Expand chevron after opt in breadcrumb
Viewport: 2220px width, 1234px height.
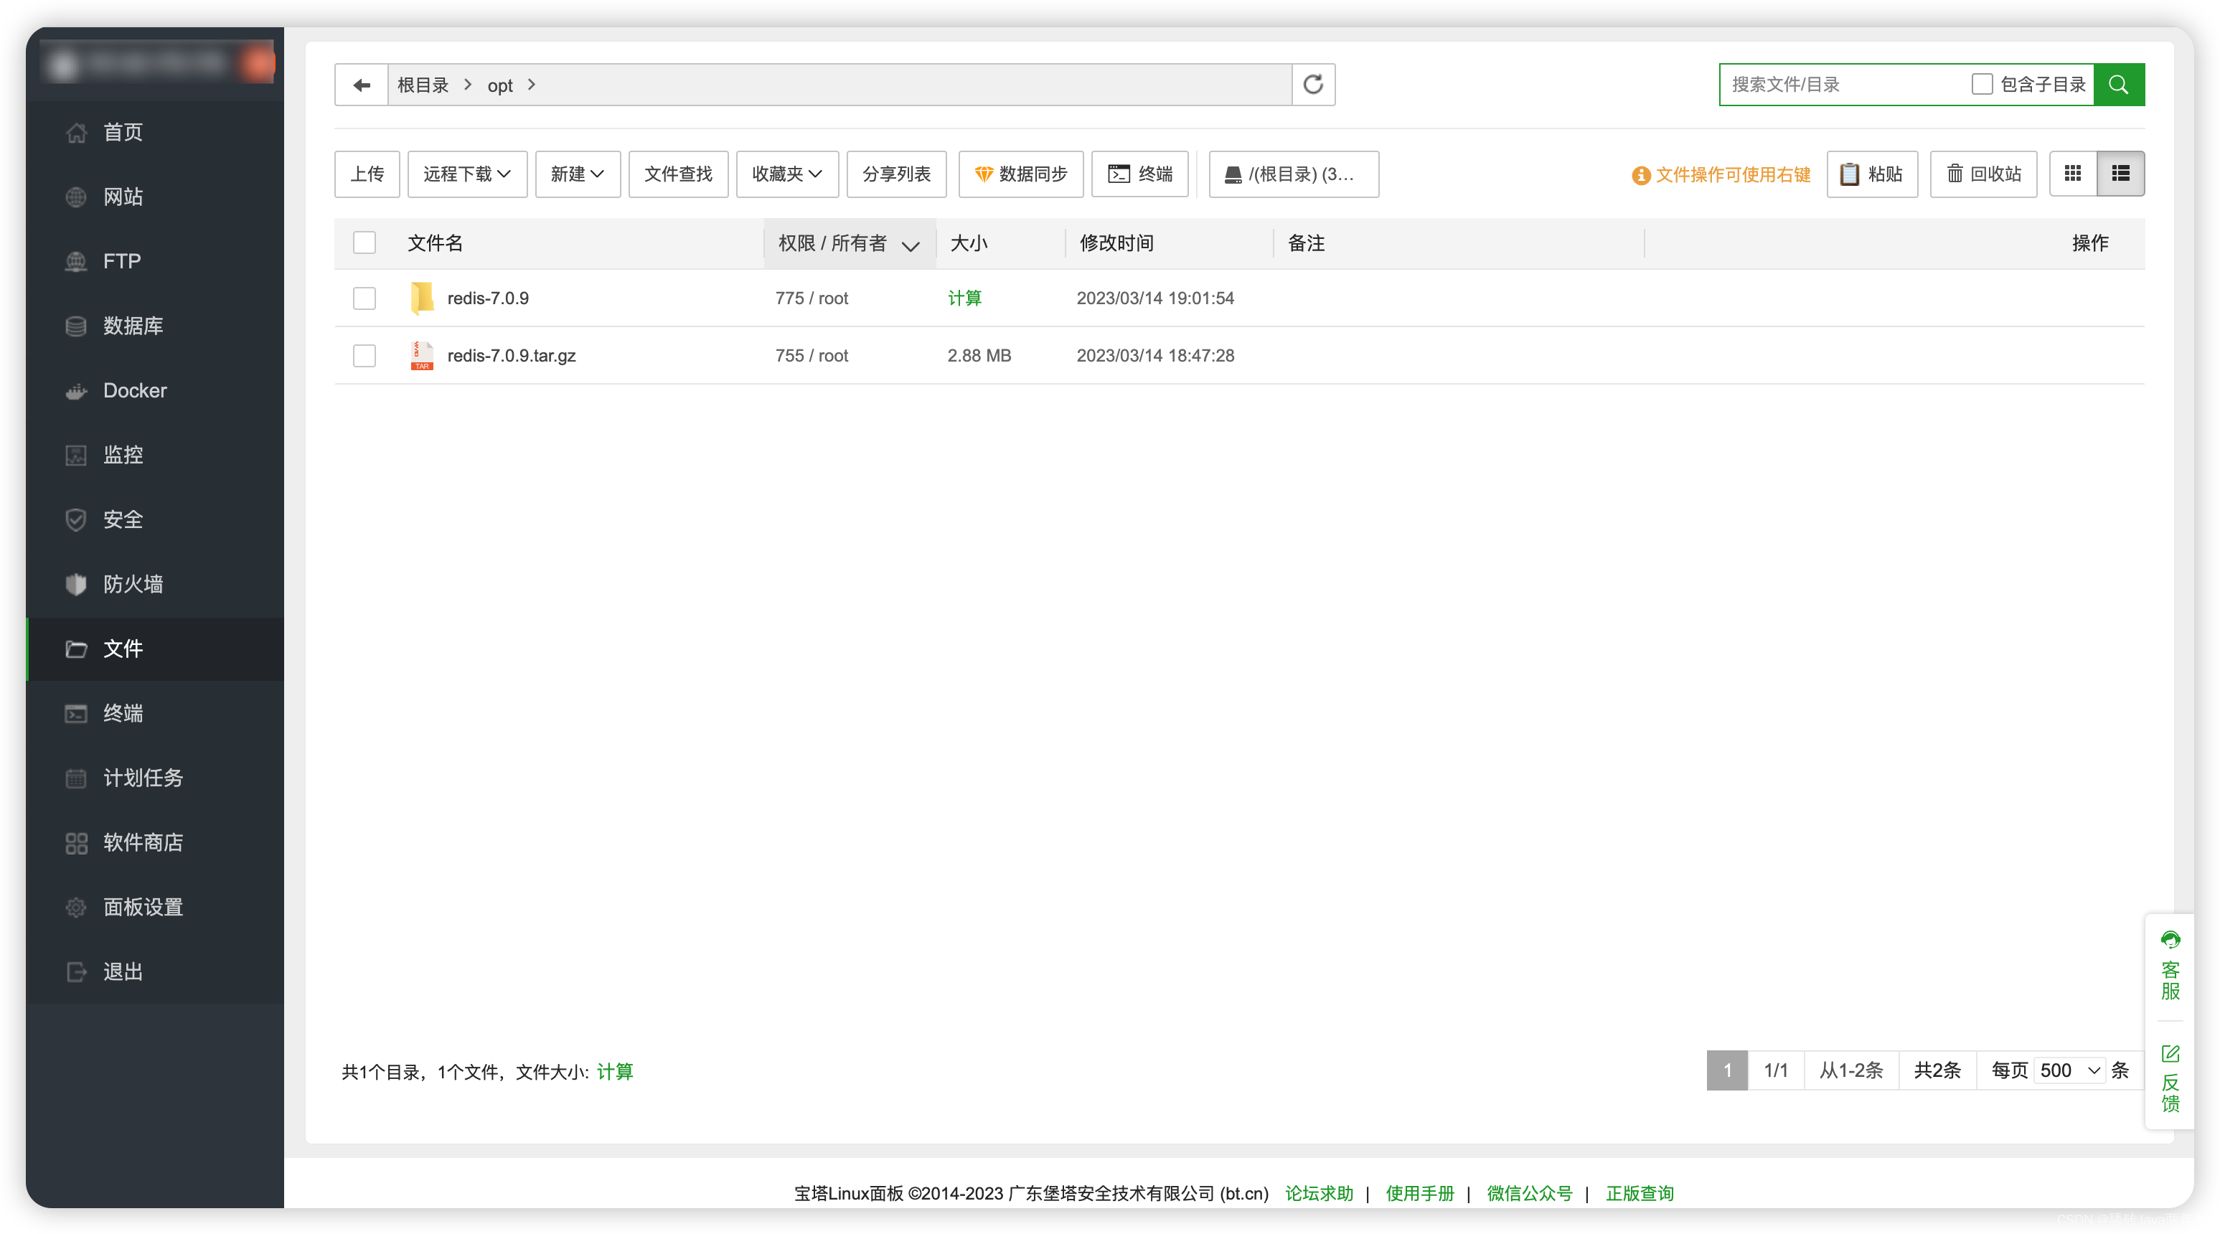click(x=532, y=85)
